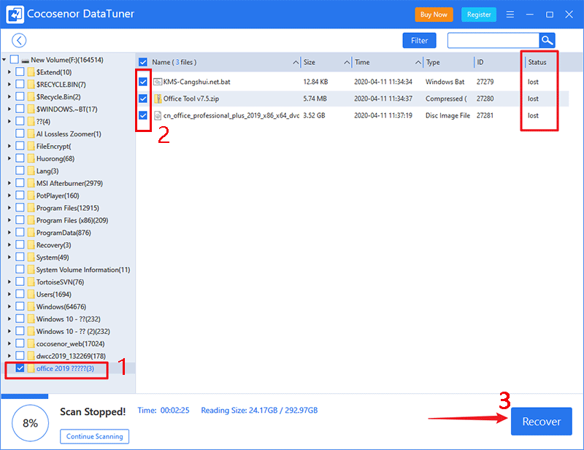Viewport: 584px width, 450px height.
Task: Click the cn_office_professional disc image icon
Action: point(158,116)
